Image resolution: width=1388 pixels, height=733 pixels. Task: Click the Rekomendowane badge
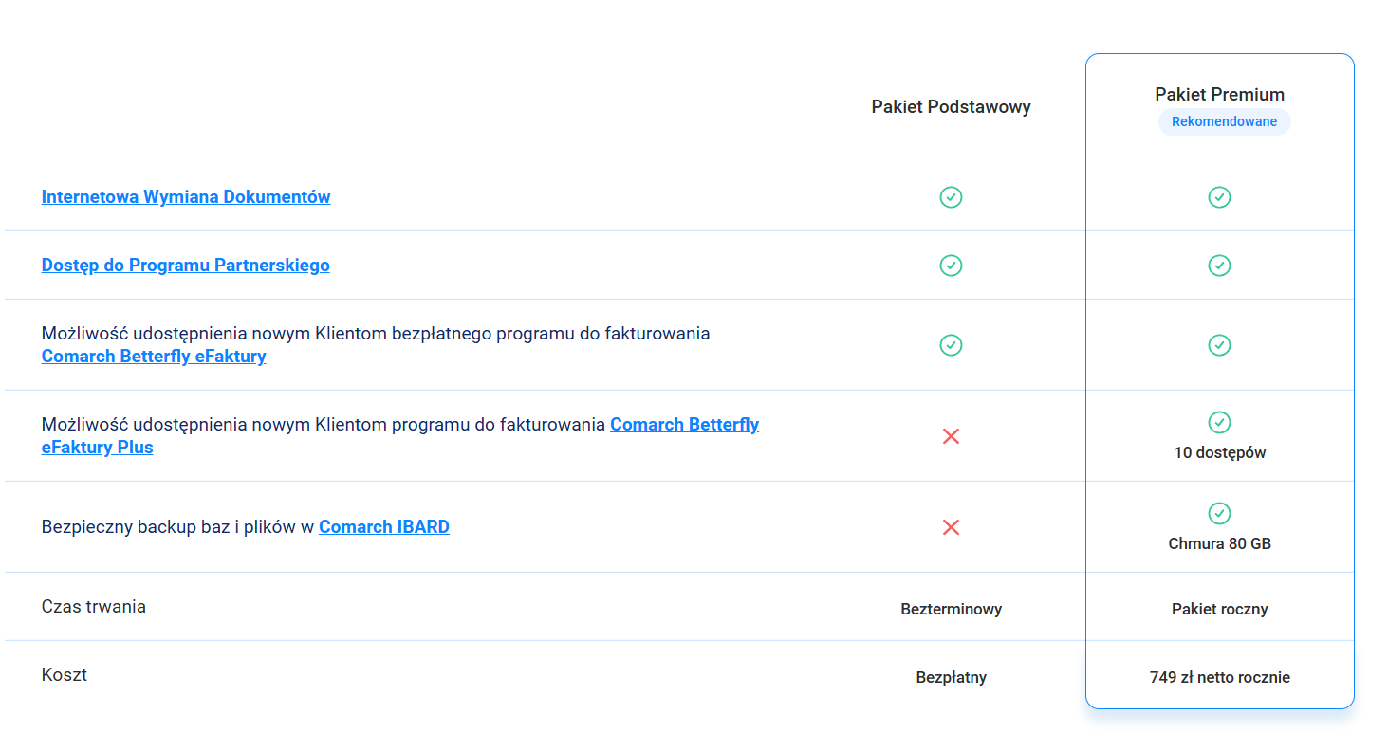click(1224, 122)
